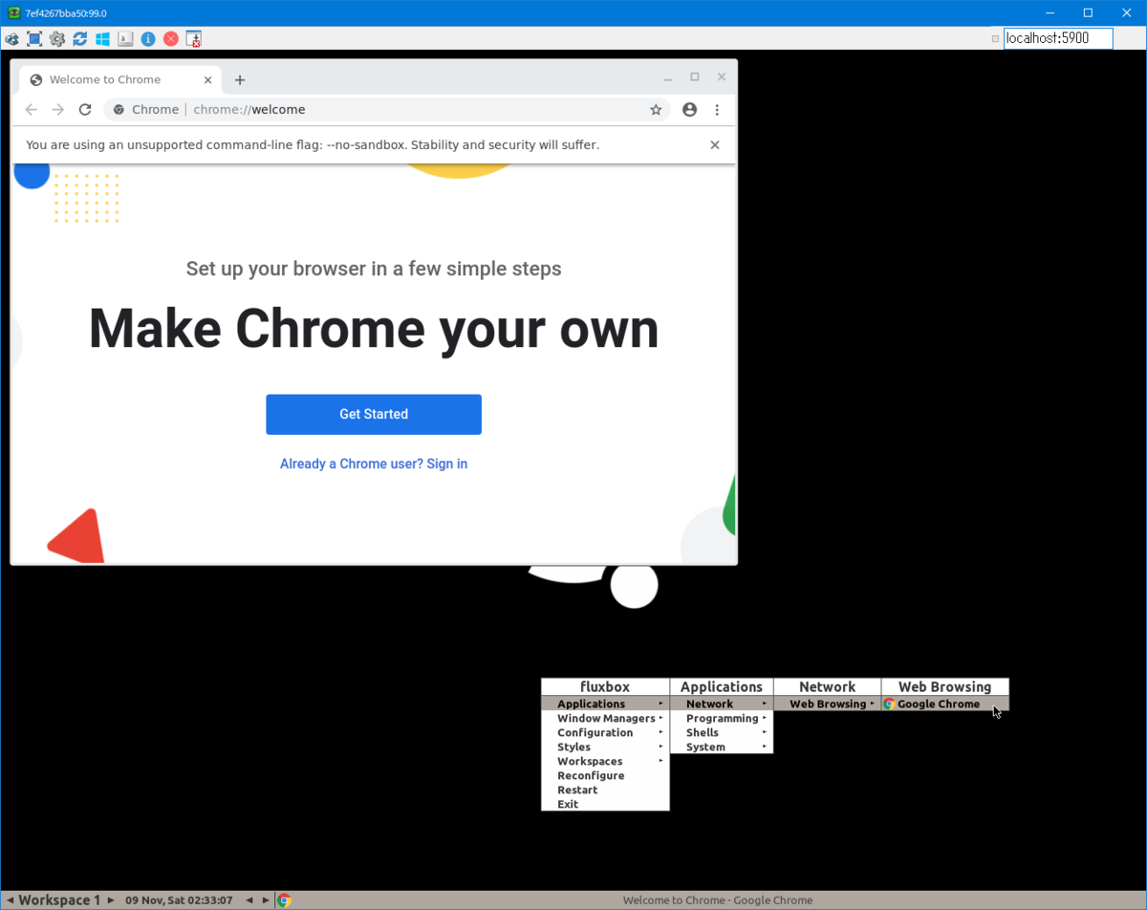Expand the Programming submenu
The width and height of the screenshot is (1147, 910).
pos(722,718)
